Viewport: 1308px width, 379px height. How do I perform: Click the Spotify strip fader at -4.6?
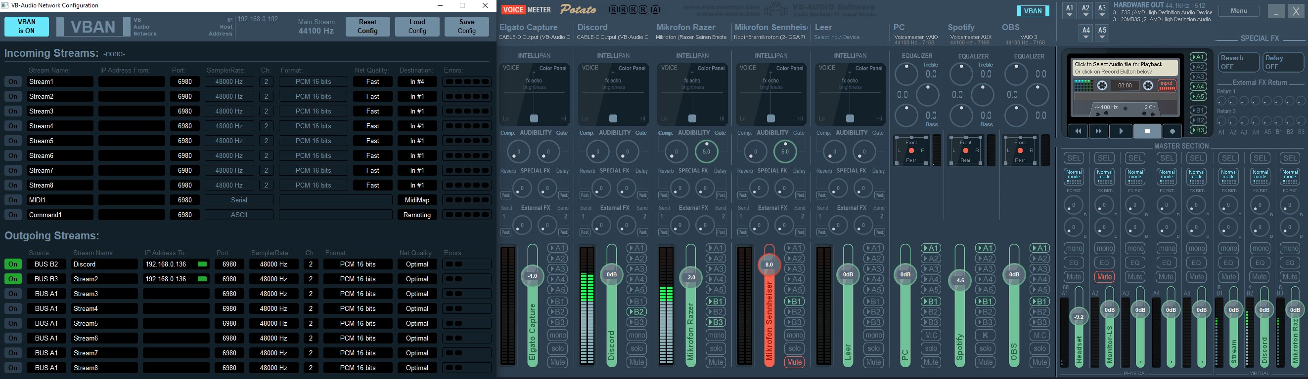coord(959,280)
